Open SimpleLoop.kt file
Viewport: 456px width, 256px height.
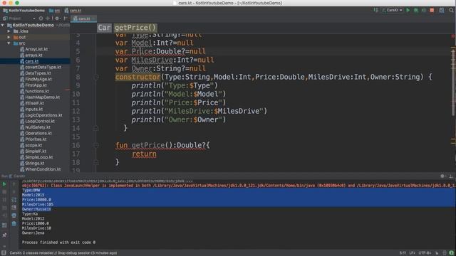click(39, 157)
